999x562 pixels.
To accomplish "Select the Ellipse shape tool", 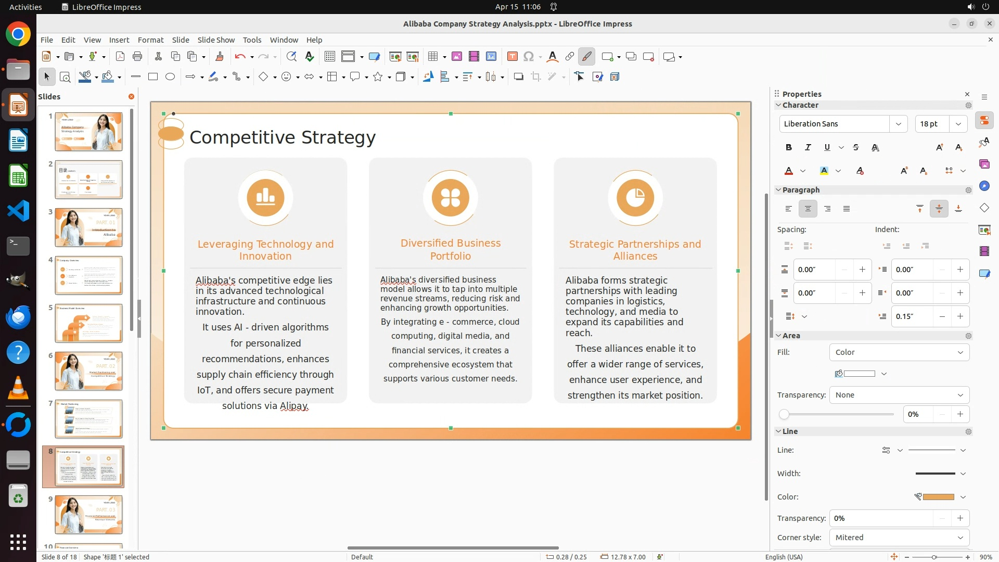I will click(170, 76).
